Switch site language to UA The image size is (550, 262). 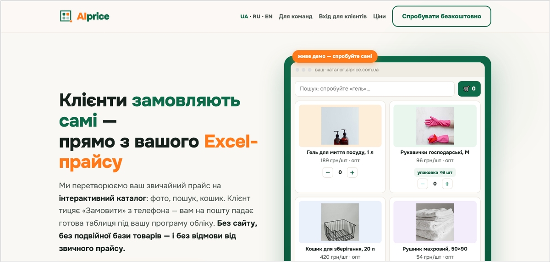pos(244,16)
